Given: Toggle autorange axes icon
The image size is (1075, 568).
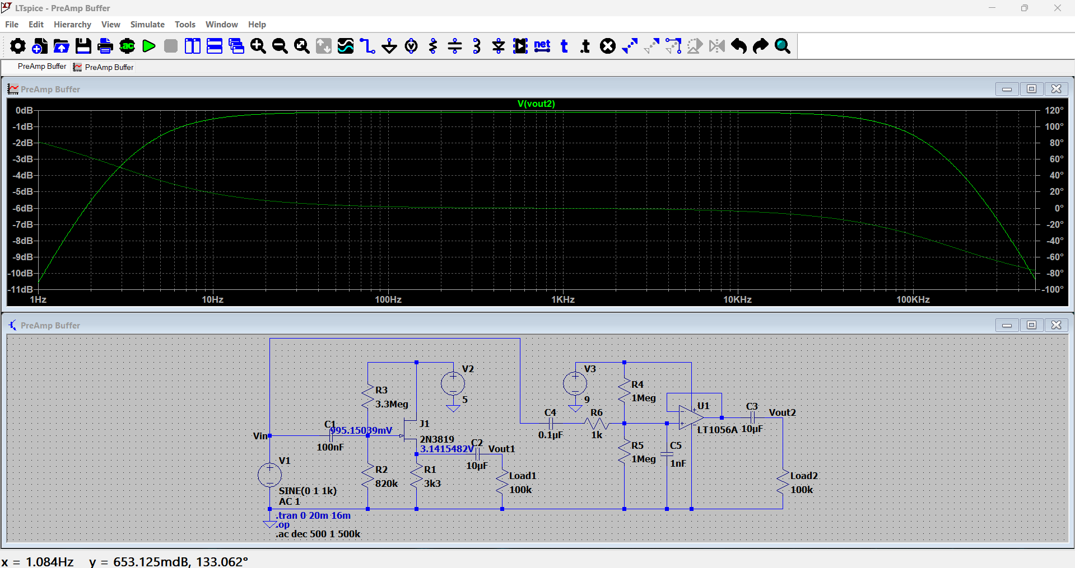Looking at the screenshot, I should 324,46.
